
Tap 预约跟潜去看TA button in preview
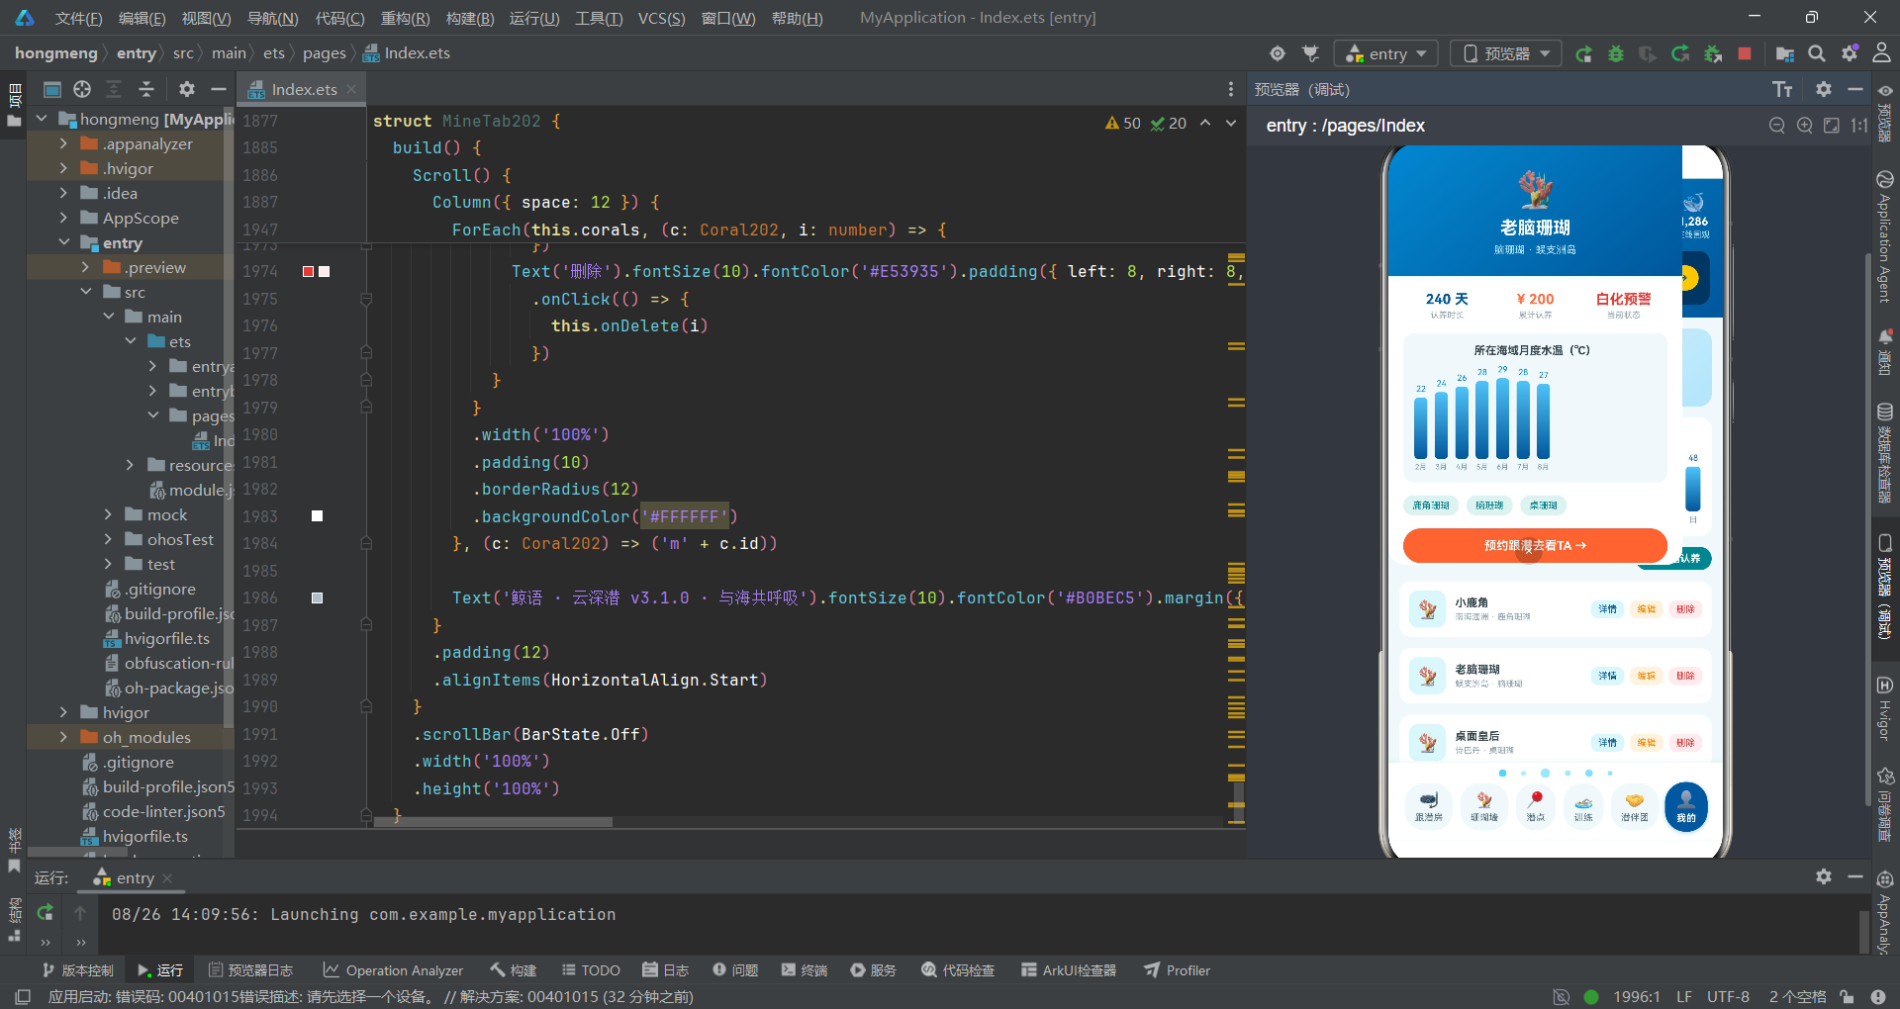[1535, 545]
